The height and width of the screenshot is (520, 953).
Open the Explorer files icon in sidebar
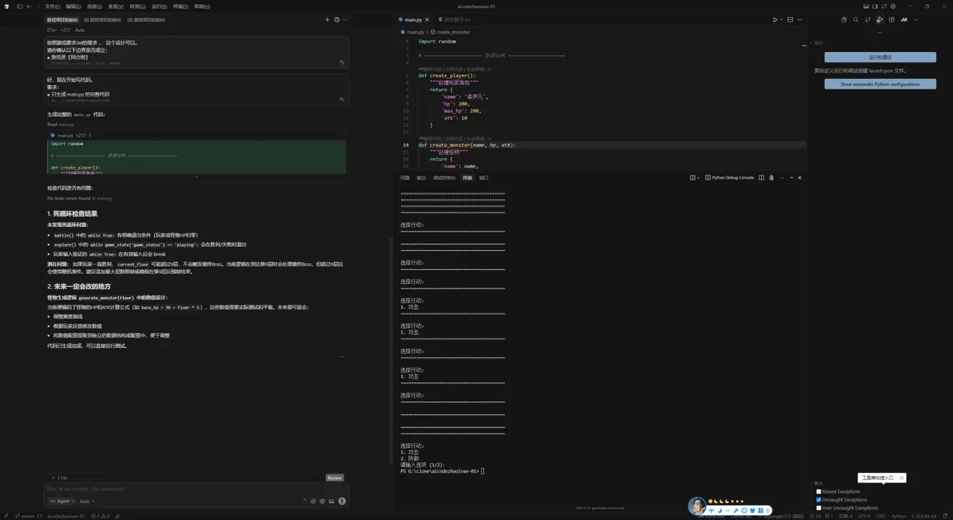click(844, 20)
